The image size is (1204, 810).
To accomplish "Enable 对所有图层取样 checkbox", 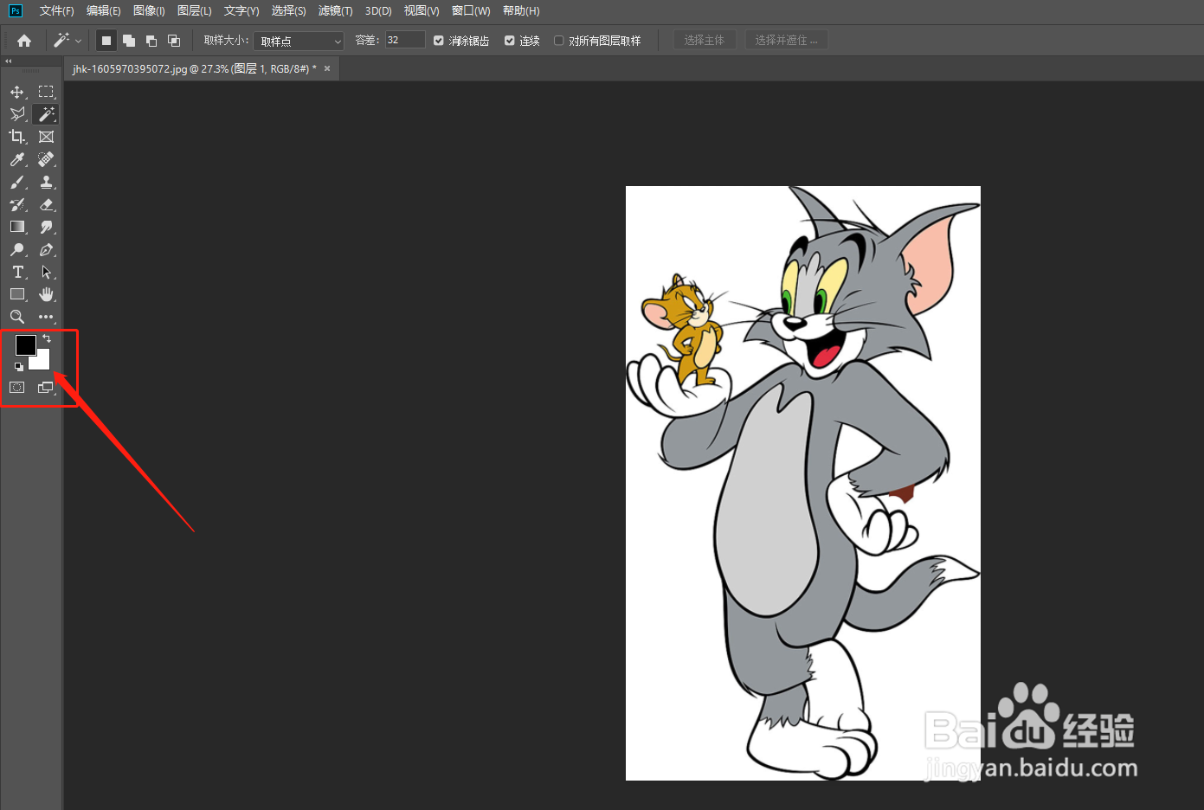I will tap(559, 41).
